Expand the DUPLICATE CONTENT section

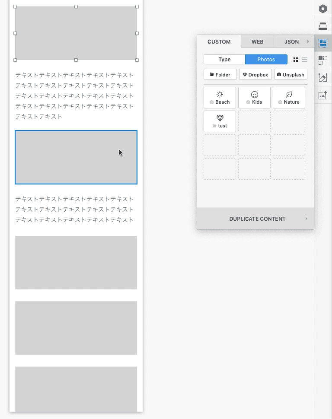(255, 219)
